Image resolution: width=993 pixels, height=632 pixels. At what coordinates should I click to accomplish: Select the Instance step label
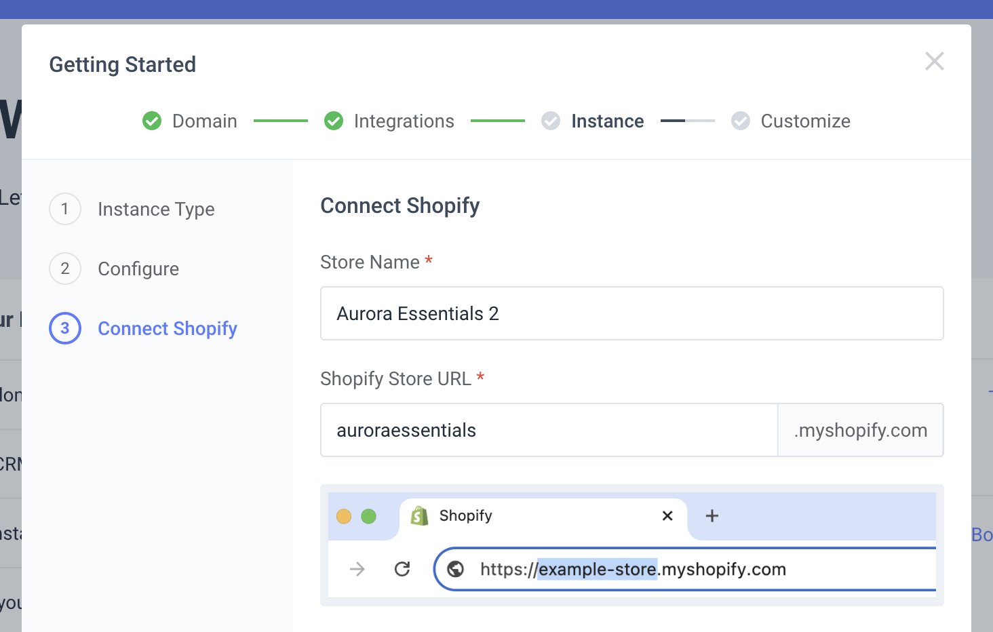coord(608,121)
